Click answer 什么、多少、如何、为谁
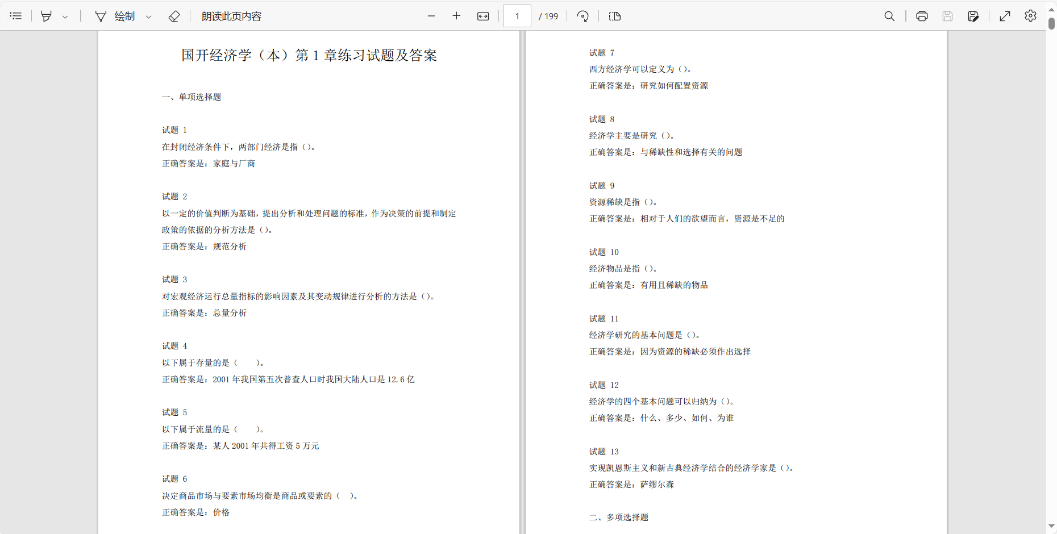The width and height of the screenshot is (1057, 534). [687, 418]
